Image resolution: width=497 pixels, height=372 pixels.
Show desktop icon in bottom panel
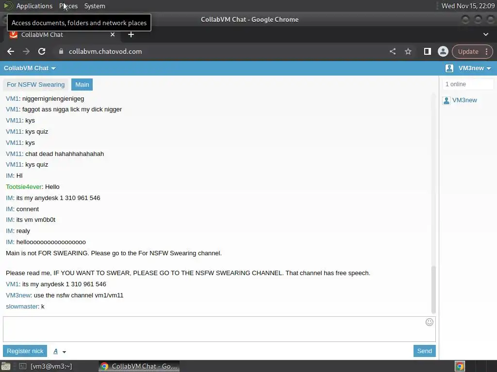click(6, 366)
